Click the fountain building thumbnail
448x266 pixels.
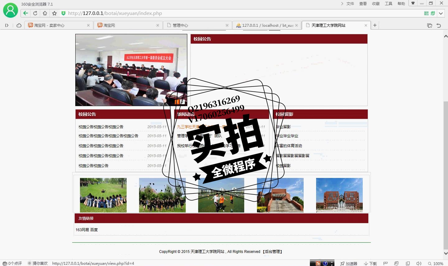pos(339,195)
